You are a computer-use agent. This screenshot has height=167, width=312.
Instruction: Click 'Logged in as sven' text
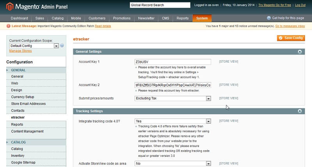[x=206, y=5]
